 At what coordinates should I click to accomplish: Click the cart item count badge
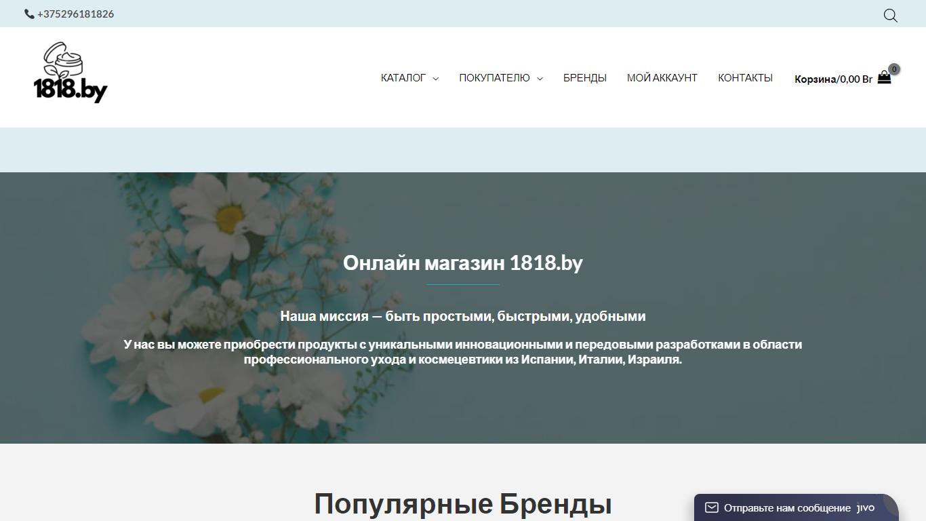tap(894, 69)
